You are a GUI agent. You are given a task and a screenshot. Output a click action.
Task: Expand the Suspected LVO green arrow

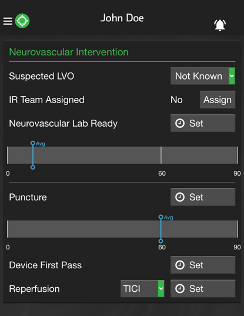(x=232, y=76)
